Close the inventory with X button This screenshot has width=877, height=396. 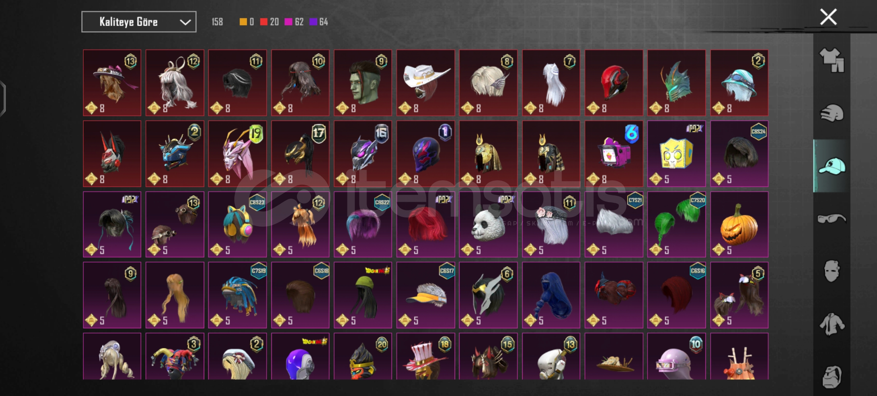829,17
